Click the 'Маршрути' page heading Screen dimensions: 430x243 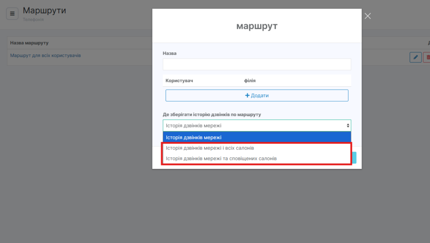(44, 10)
